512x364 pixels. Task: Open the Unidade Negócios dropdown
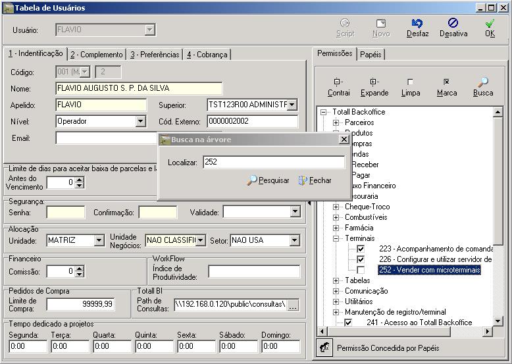tap(201, 241)
